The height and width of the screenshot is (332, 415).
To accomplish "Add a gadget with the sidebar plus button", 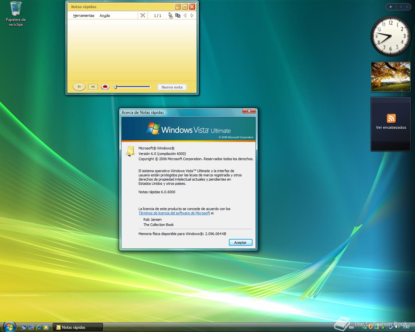I will pyautogui.click(x=391, y=7).
